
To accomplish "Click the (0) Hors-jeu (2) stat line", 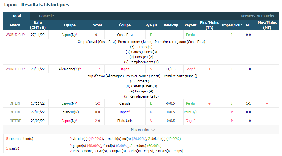I will click(x=141, y=57).
